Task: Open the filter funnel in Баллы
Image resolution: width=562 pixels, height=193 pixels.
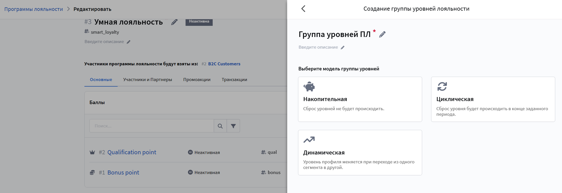Action: [233, 126]
